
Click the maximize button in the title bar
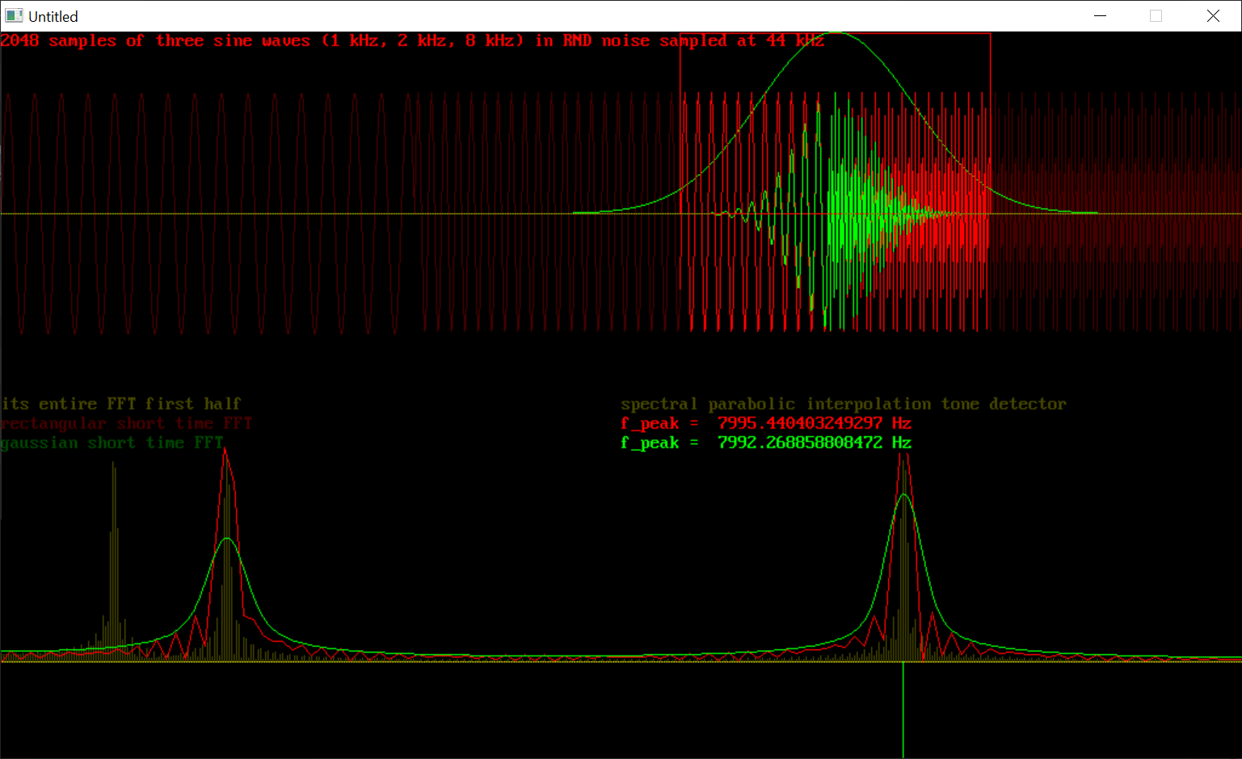pyautogui.click(x=1156, y=16)
